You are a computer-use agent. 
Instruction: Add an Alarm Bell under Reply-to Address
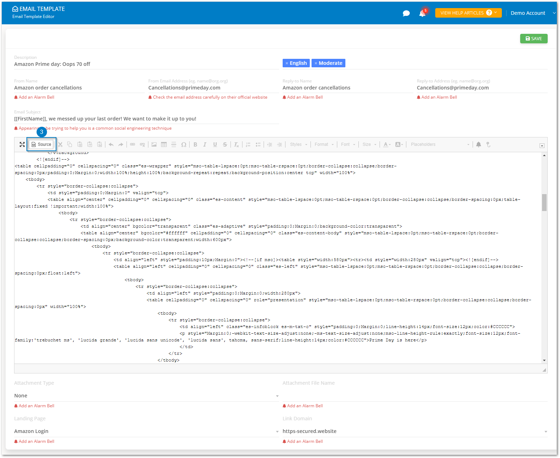tap(437, 97)
